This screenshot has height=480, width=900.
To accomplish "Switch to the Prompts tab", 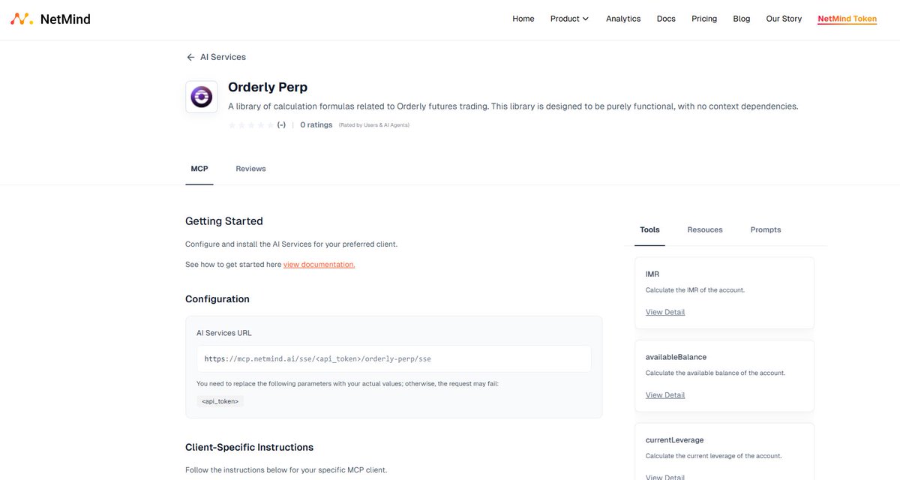I will (x=766, y=229).
